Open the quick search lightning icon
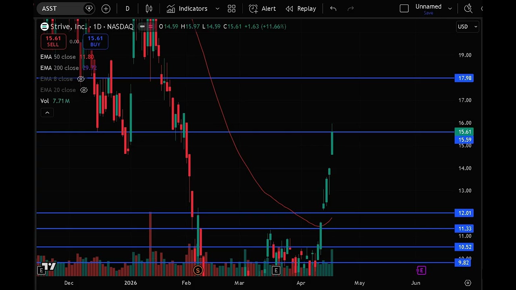Image resolution: width=516 pixels, height=290 pixels. pos(468,8)
